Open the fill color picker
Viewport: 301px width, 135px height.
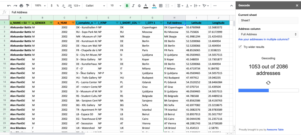[x=154, y=6]
